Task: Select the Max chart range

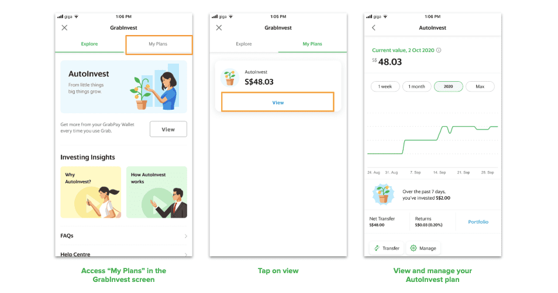Action: tap(480, 86)
